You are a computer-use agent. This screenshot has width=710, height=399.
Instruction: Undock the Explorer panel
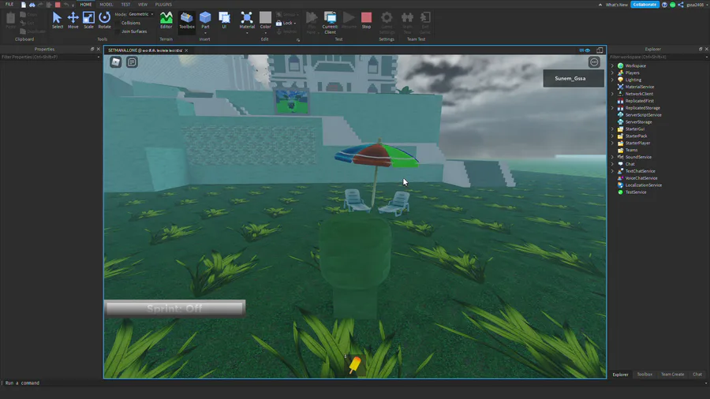tap(700, 49)
